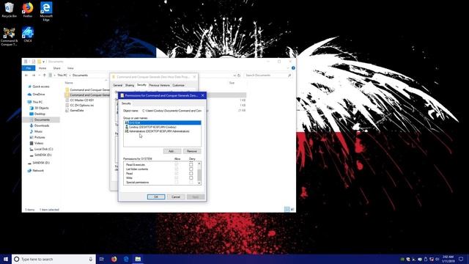Switch to Details view icon in Explorer status bar
Image resolution: width=469 pixels, height=264 pixels.
287,209
